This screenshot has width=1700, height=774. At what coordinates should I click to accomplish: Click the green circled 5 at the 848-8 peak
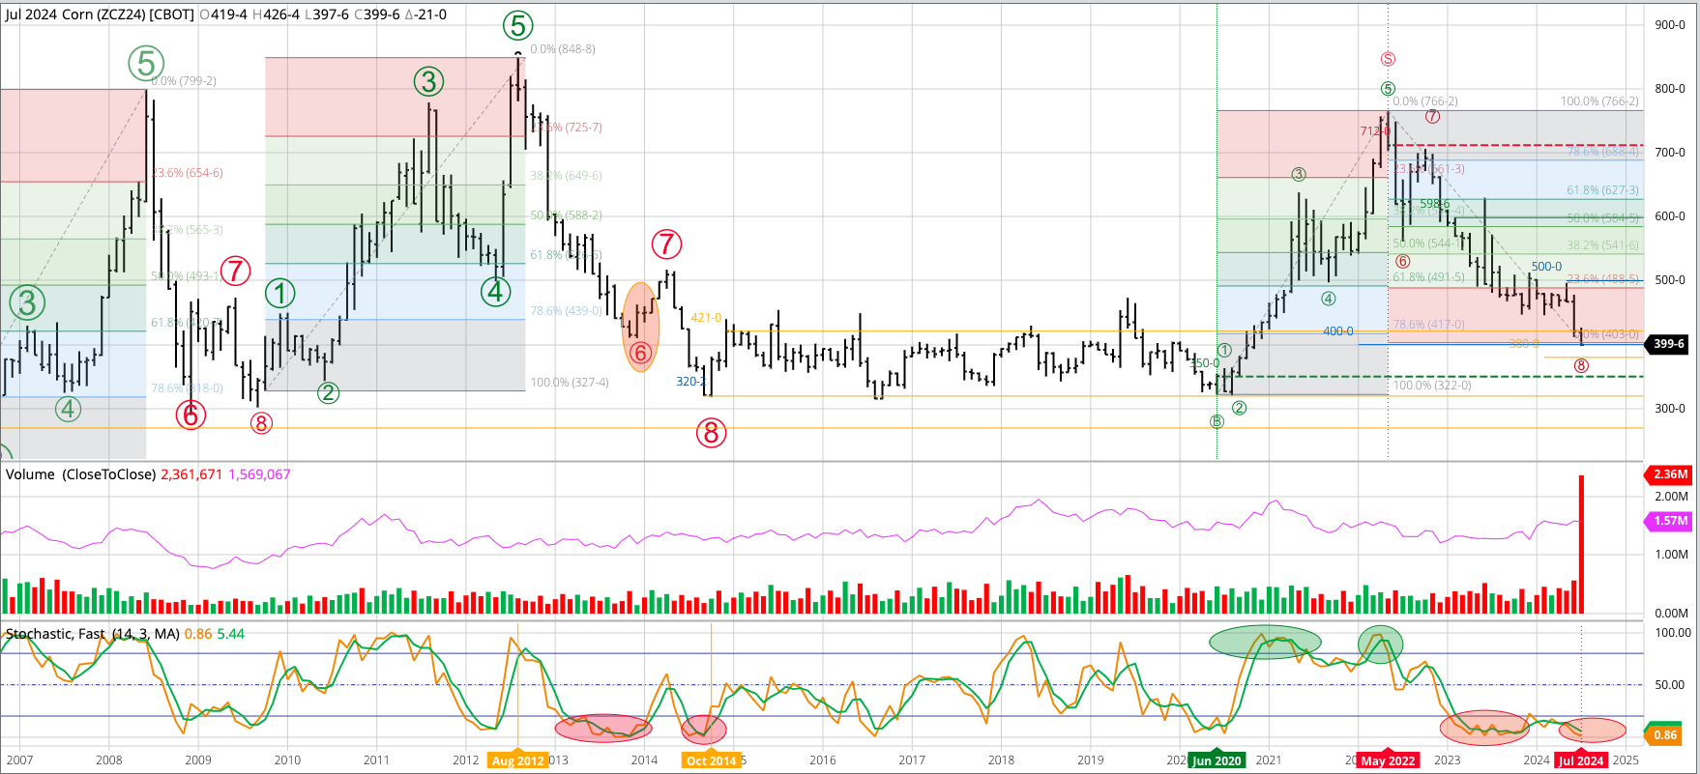517,26
